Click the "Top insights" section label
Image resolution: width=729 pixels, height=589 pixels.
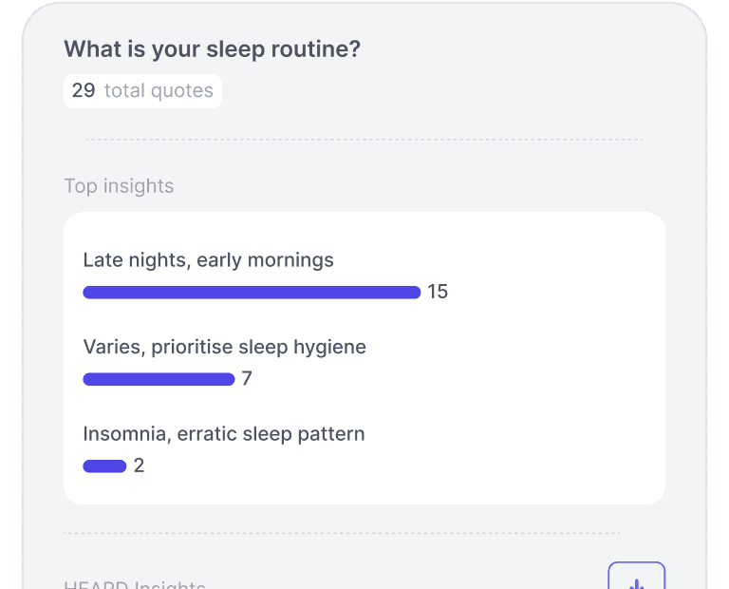[119, 186]
